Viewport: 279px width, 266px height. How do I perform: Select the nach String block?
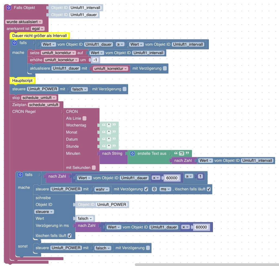point(112,154)
